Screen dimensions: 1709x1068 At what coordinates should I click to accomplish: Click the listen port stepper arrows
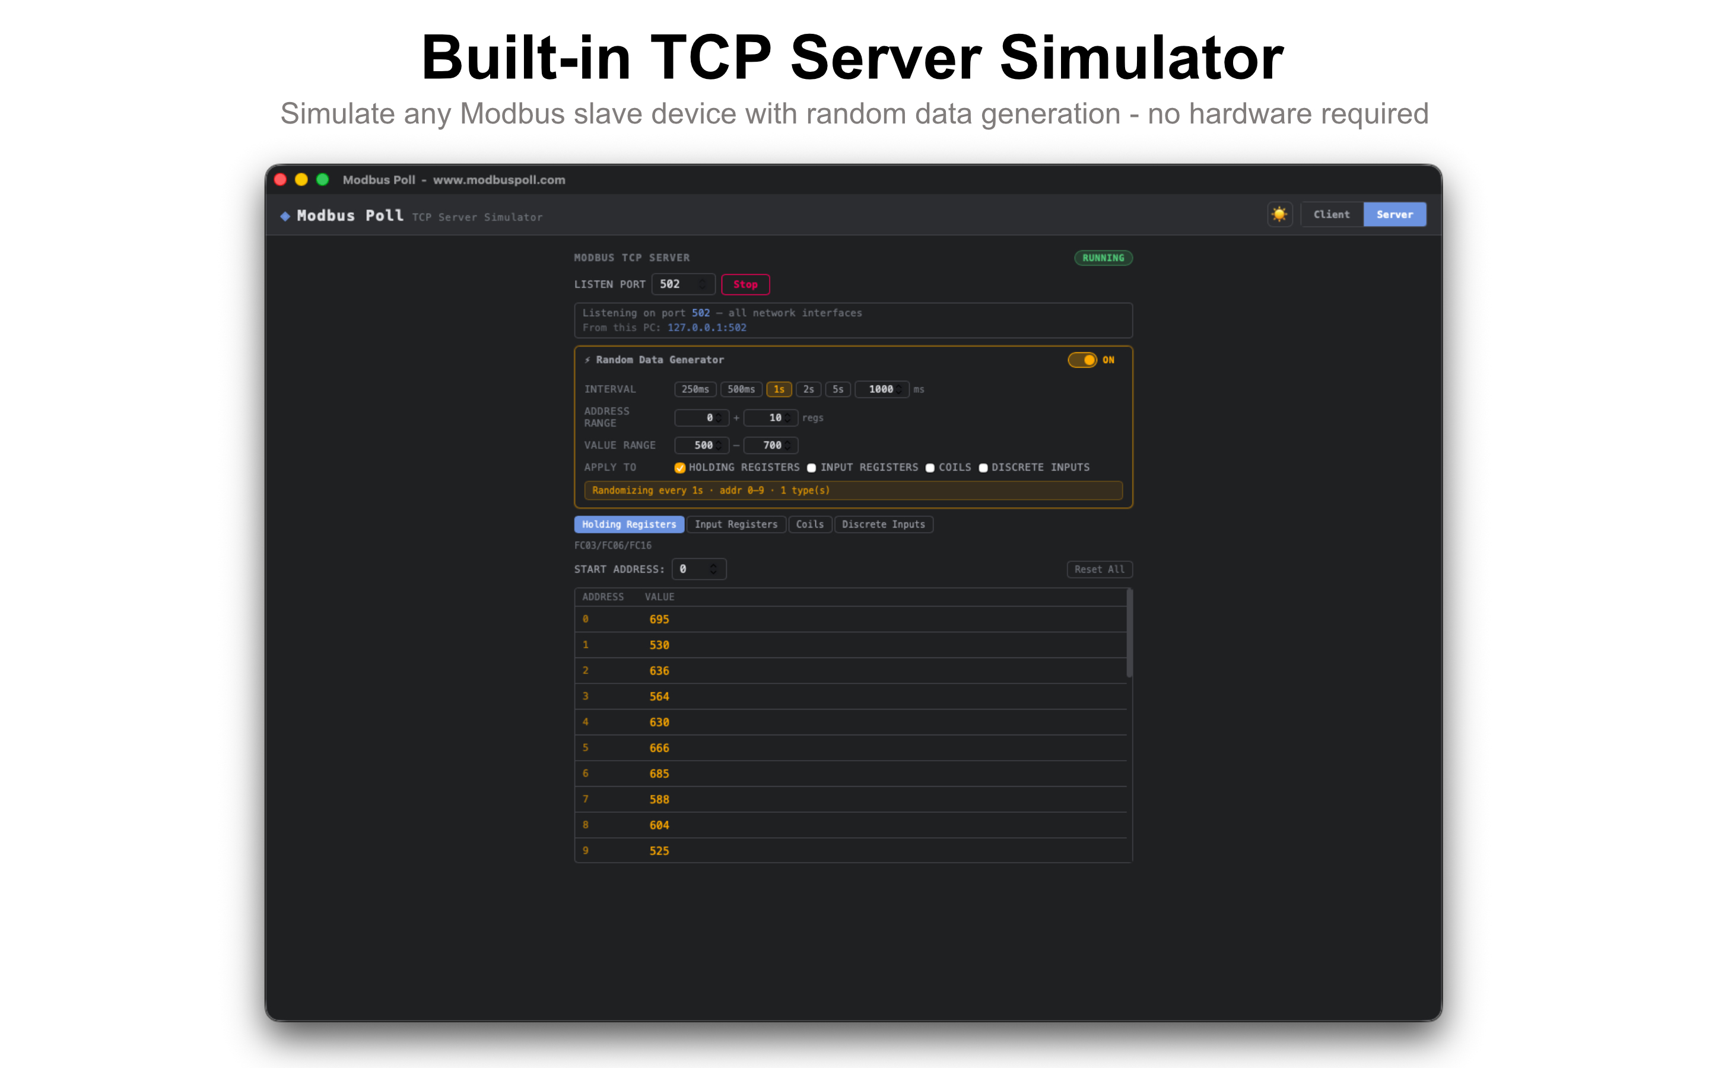(x=703, y=285)
